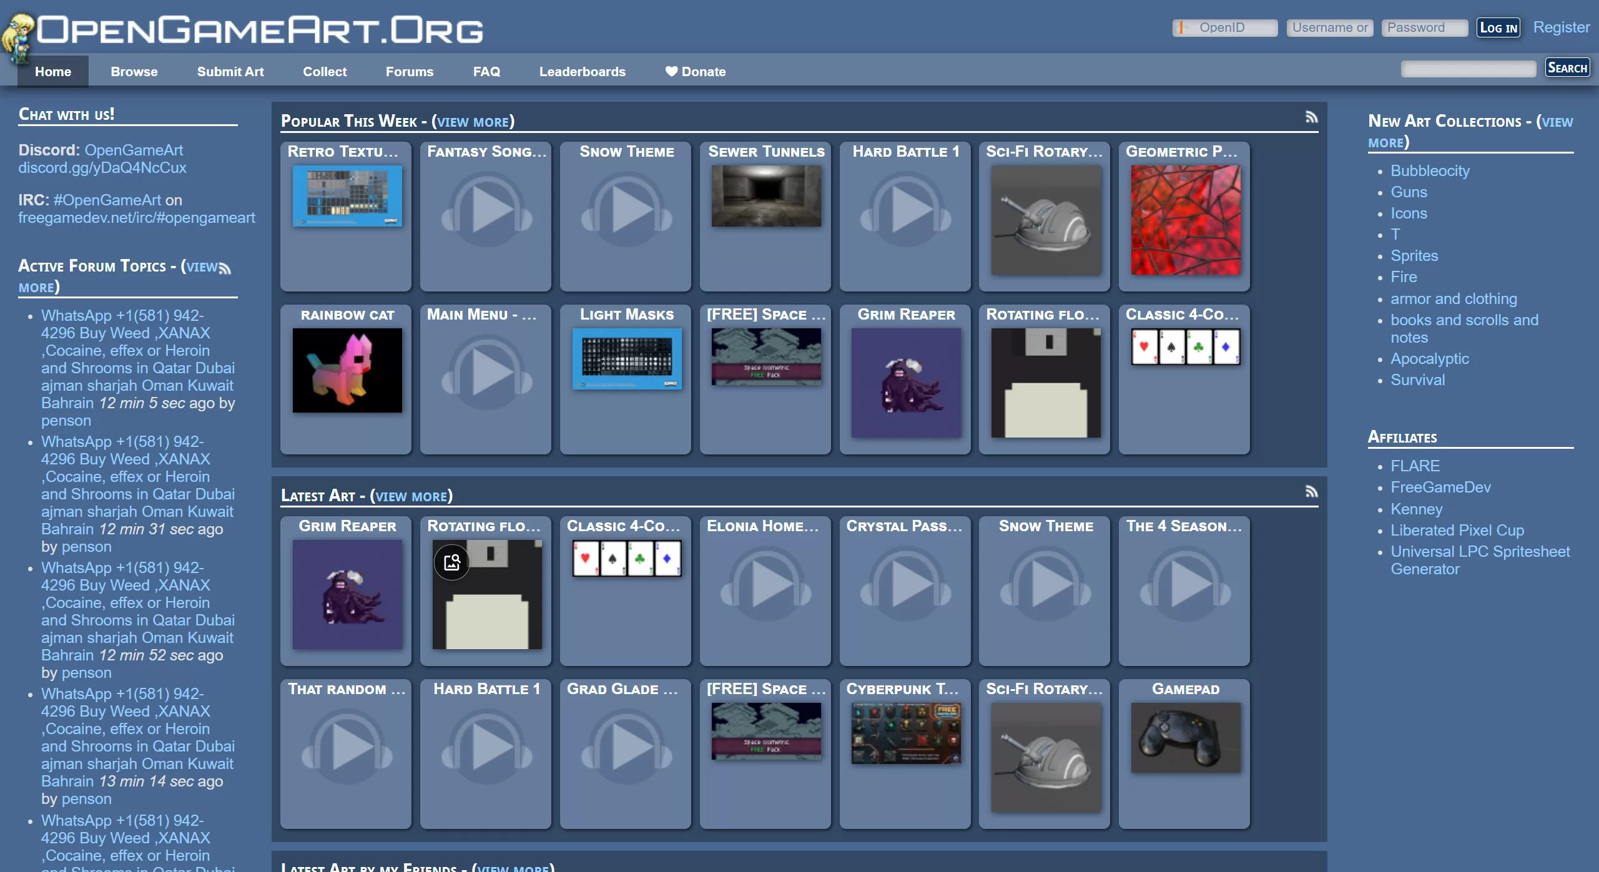Open the FAQ menu item

click(x=486, y=72)
